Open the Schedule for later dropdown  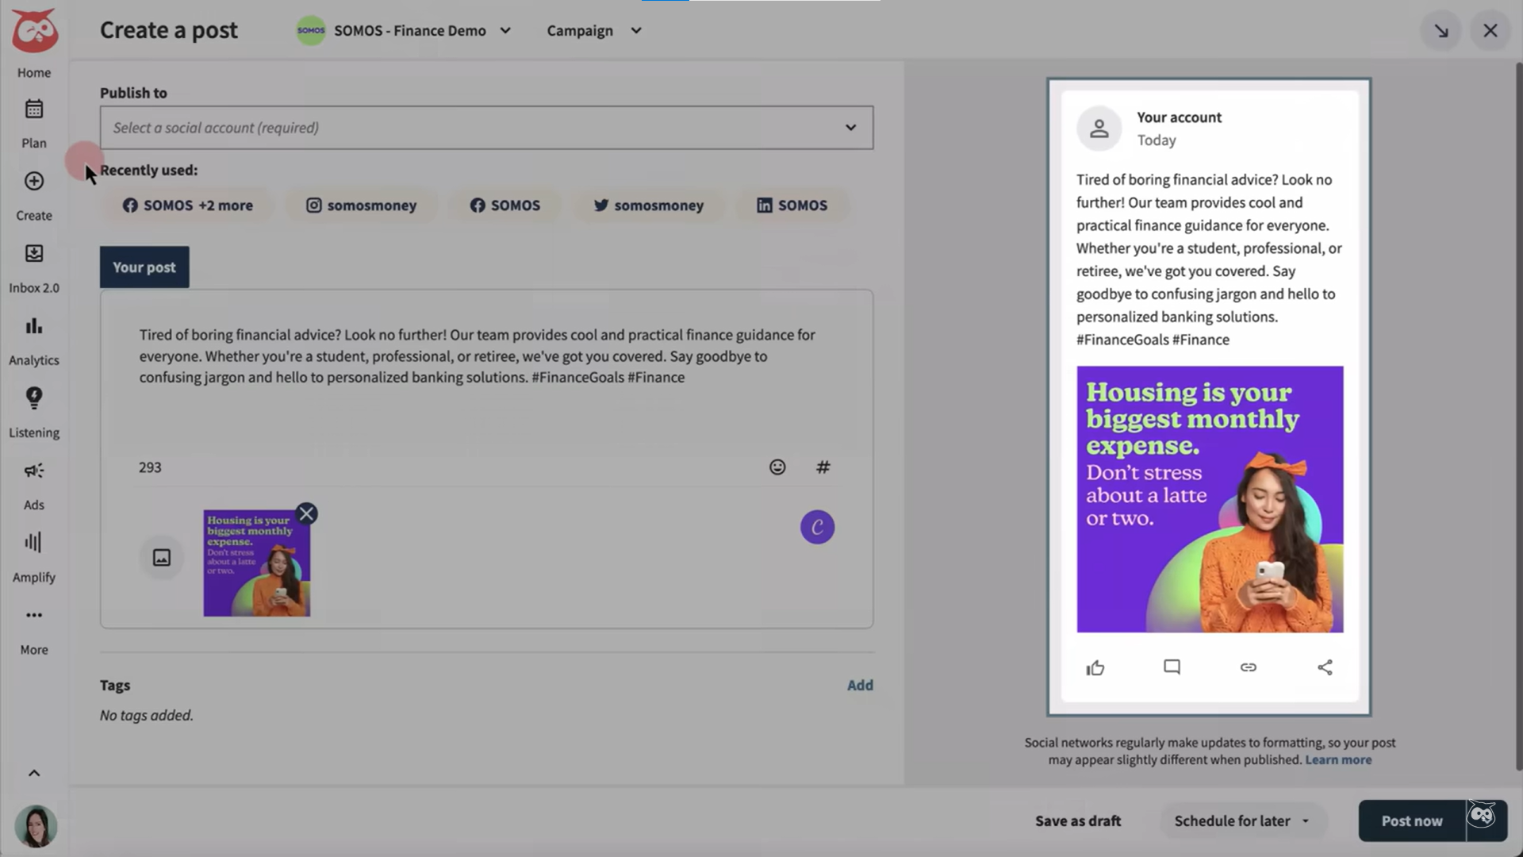coord(1242,821)
